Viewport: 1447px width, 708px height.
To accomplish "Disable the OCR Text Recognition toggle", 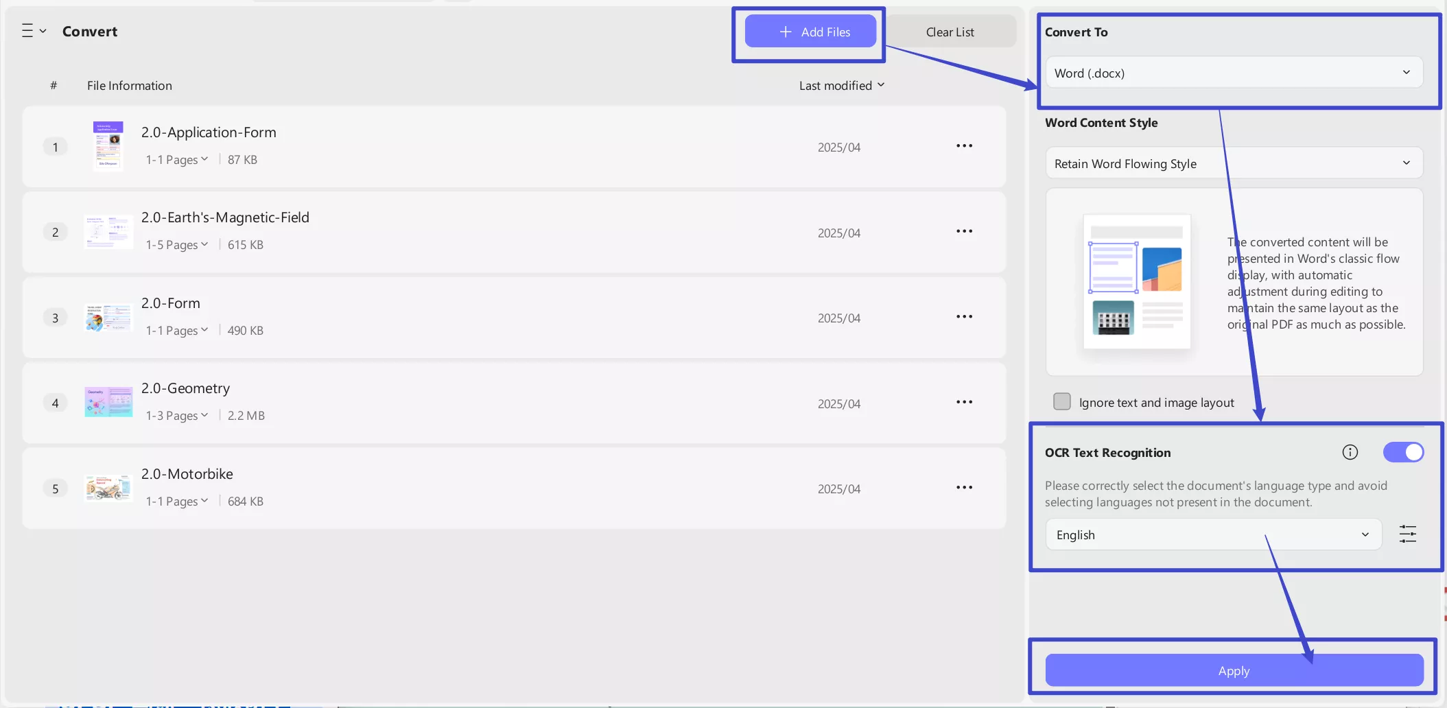I will point(1403,452).
